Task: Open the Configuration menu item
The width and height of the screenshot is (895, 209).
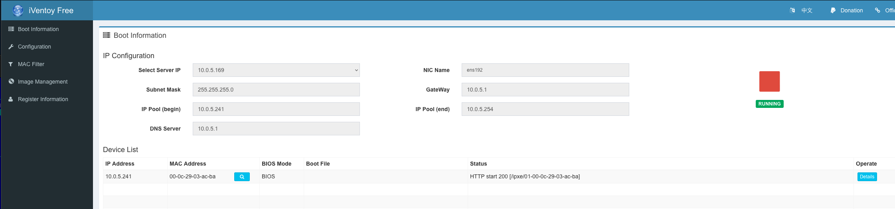Action: 34,47
